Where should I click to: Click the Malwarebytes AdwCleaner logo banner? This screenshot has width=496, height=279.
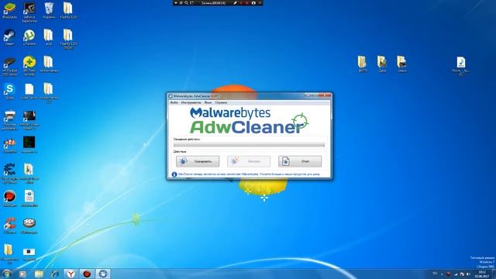click(249, 121)
